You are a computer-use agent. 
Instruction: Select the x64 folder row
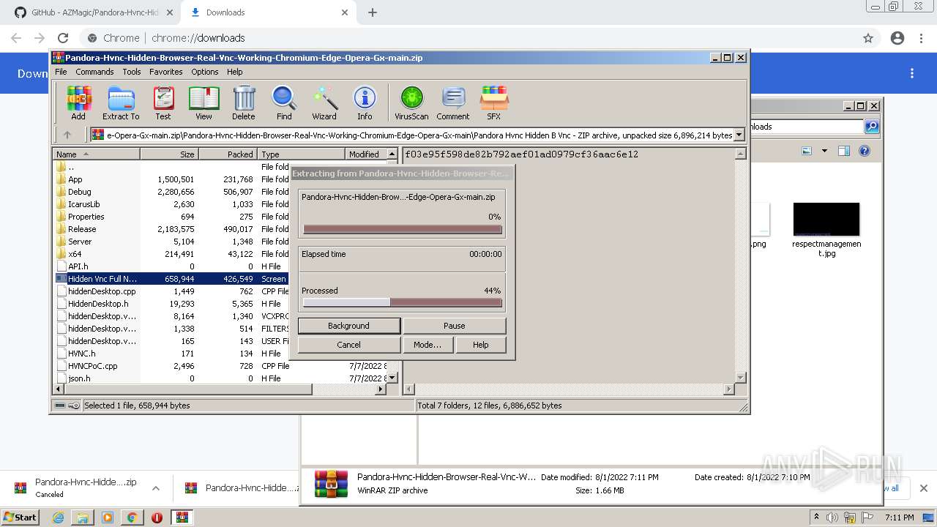click(172, 254)
